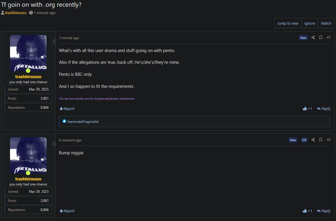Click username trashbinxoxo in second post

(28, 179)
